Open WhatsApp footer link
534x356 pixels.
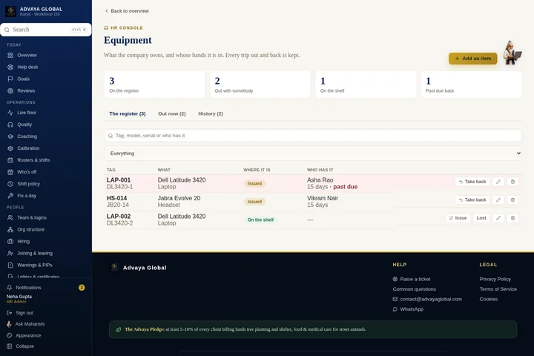click(408, 309)
